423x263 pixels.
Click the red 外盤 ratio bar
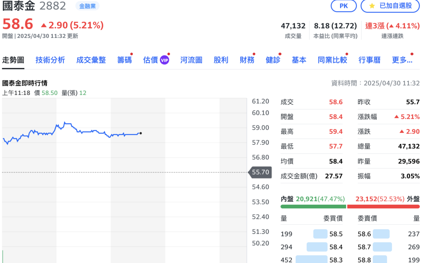(383, 206)
